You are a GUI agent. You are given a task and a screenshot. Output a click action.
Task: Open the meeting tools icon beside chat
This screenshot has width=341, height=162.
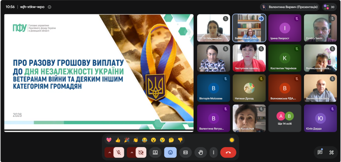click(331, 152)
